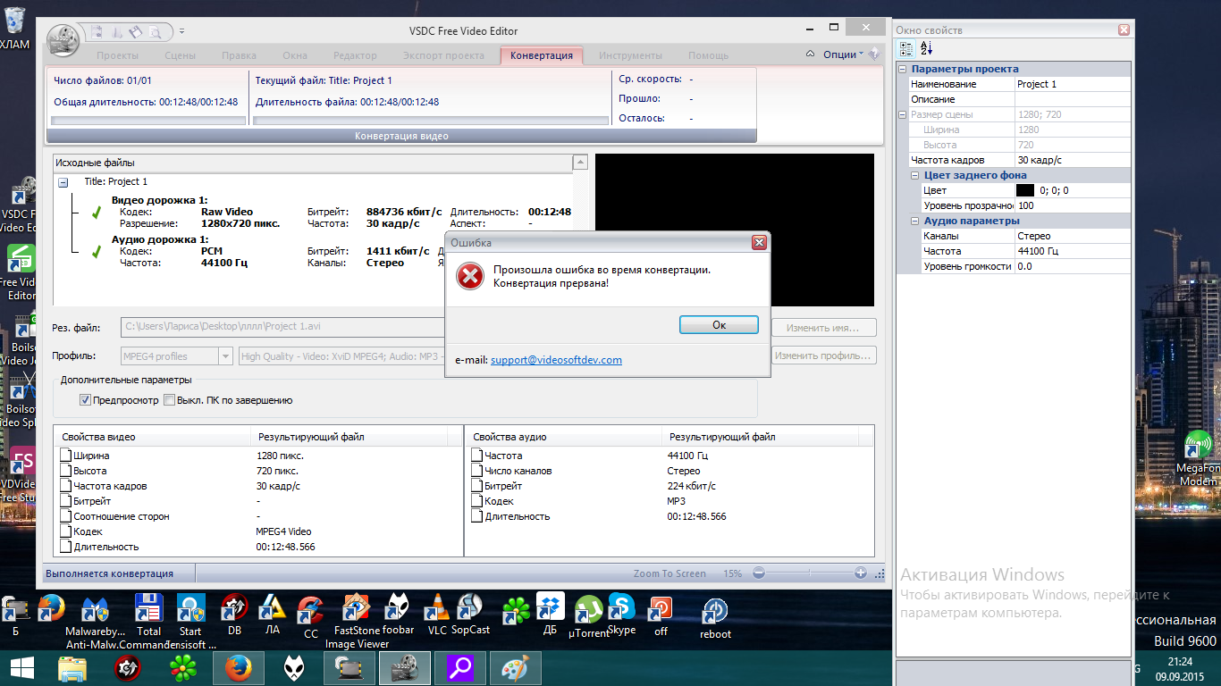The image size is (1221, 686).
Task: Toggle the video Кодек property checkbox
Action: point(65,531)
